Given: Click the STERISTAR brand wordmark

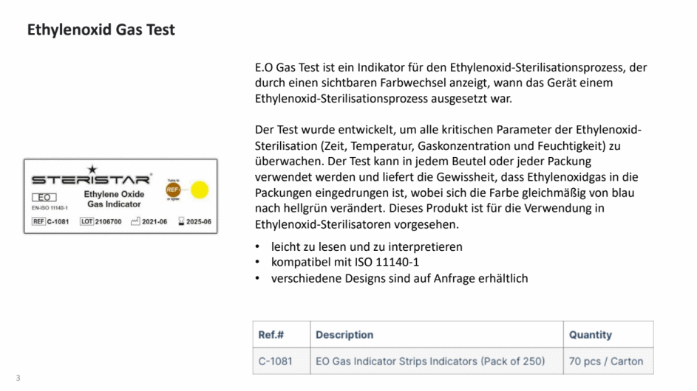Looking at the screenshot, I should tap(91, 180).
